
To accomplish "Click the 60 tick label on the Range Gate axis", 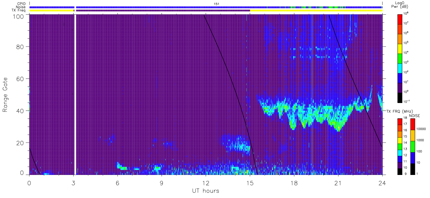I will tap(20, 79).
